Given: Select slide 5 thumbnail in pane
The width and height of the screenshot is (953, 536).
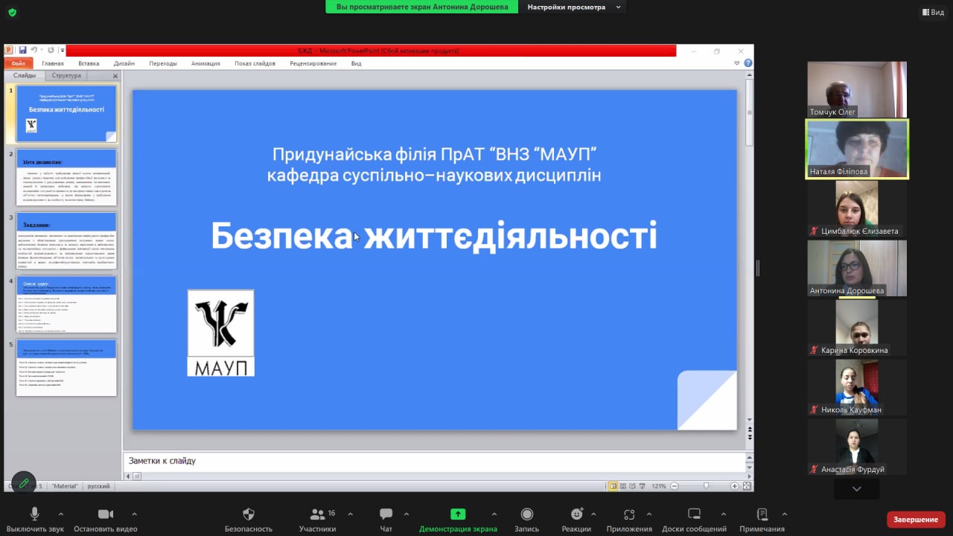Looking at the screenshot, I should point(66,368).
